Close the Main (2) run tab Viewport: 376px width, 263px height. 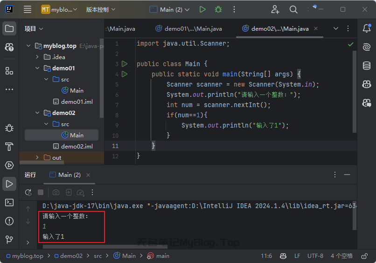click(x=88, y=175)
